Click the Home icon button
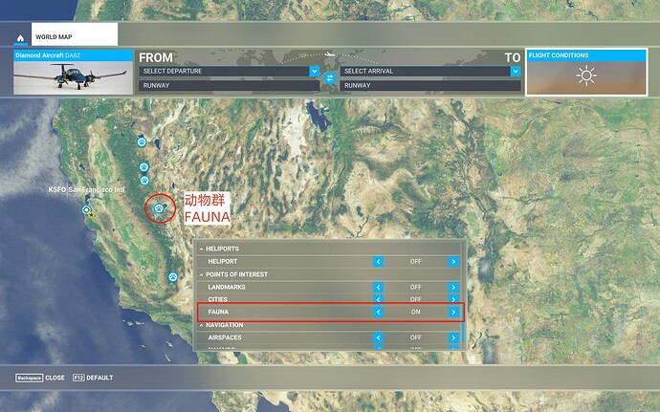This screenshot has height=412, width=660. [20, 38]
